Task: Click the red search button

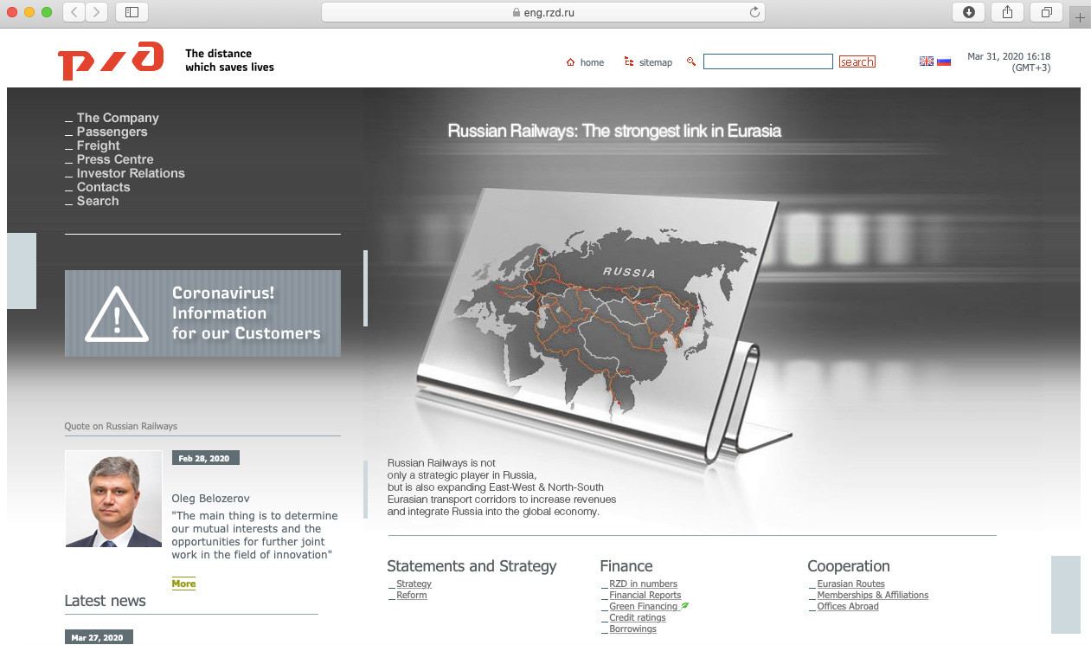Action: [857, 61]
